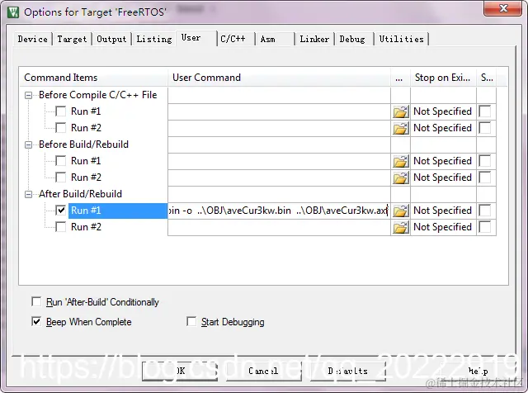The height and width of the screenshot is (393, 528).
Task: Collapse the Before Build/Rebuild group
Action: tap(29, 145)
